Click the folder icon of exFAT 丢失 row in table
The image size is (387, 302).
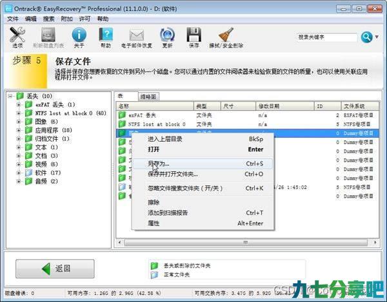click(122, 115)
